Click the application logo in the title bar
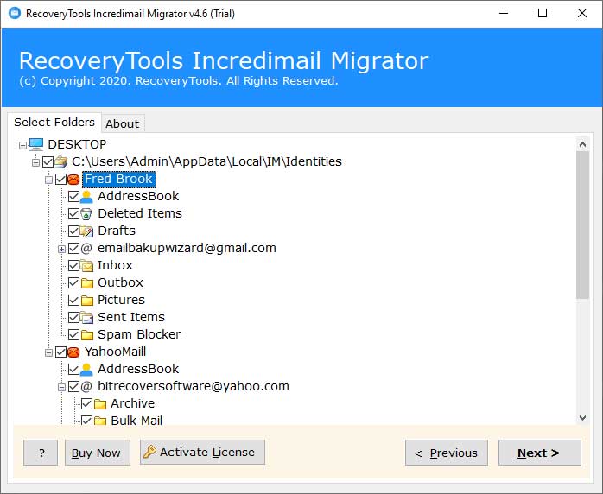The image size is (603, 494). [15, 14]
